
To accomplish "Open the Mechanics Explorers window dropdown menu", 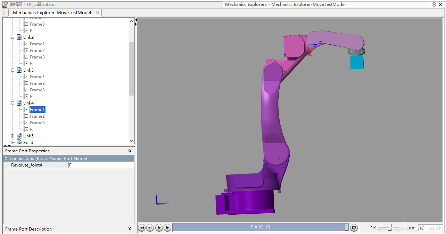I will point(434,4).
